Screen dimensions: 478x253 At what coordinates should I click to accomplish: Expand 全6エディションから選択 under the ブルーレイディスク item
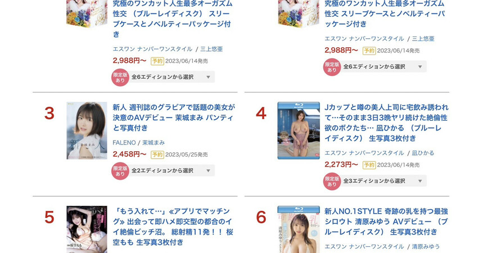172,77
